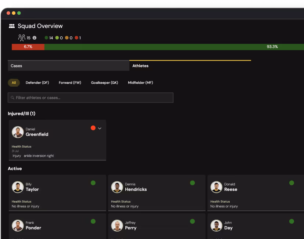Screen dimensions: 304x239
Task: Click John Day's green status indicator
Action: (292, 221)
